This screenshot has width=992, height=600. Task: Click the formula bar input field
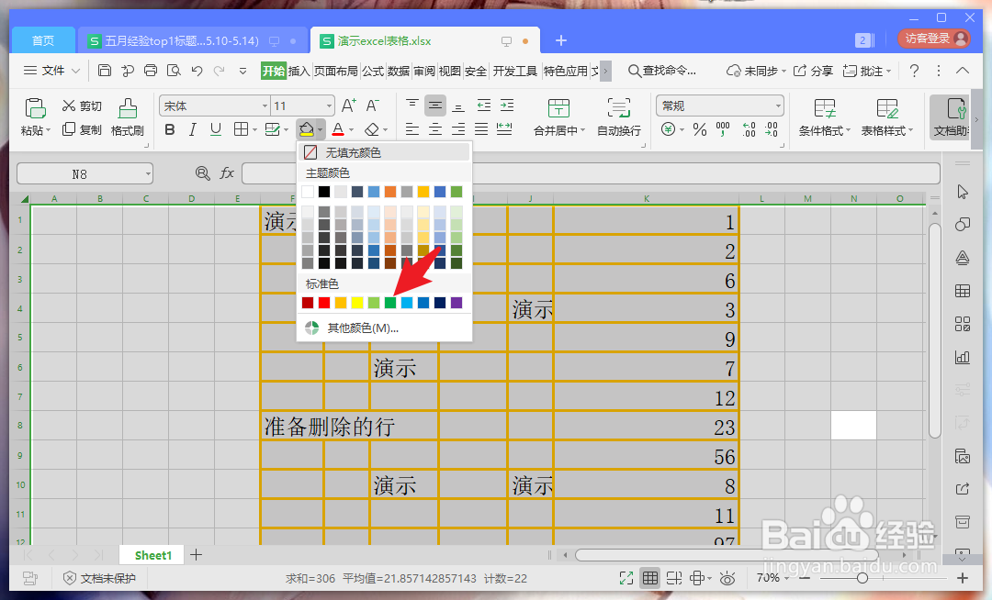pyautogui.click(x=591, y=173)
